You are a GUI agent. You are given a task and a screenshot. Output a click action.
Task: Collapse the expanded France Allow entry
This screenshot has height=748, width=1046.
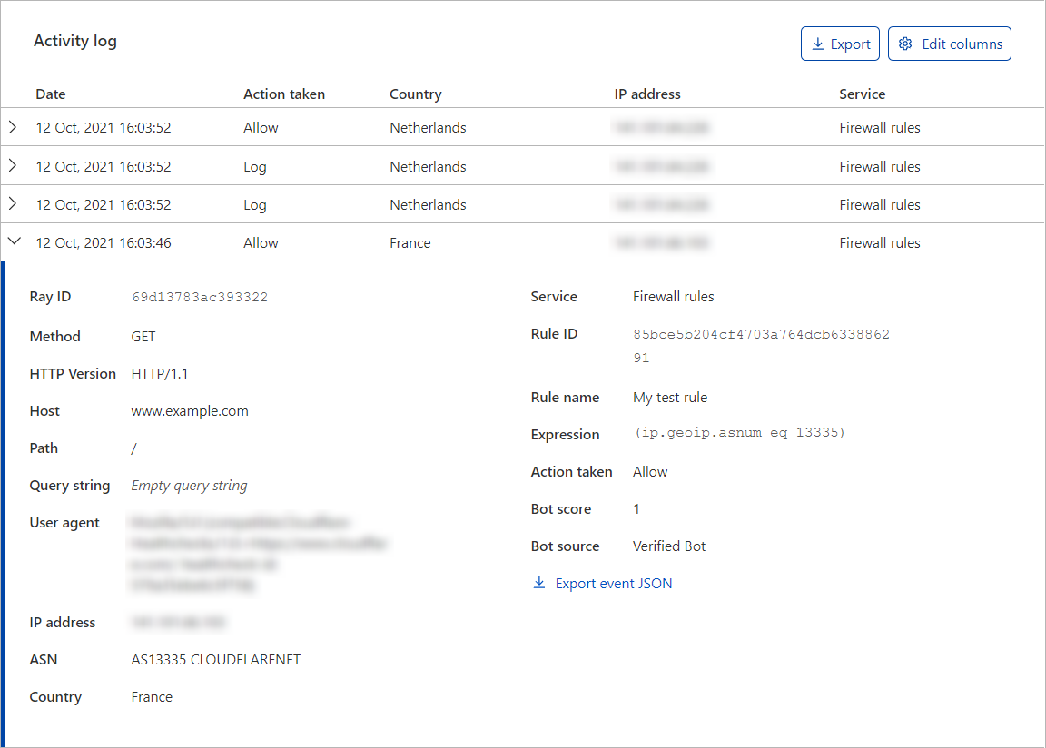click(13, 241)
